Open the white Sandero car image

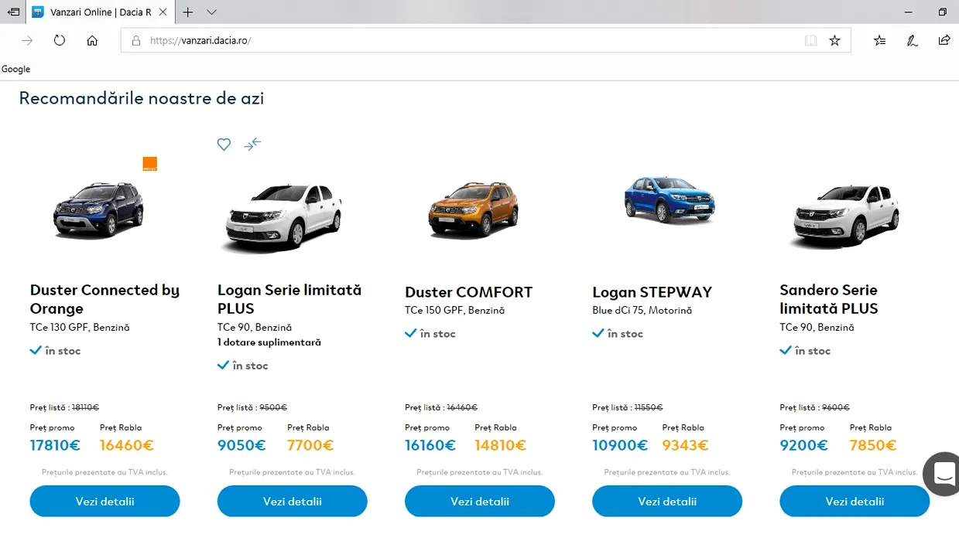[845, 216]
